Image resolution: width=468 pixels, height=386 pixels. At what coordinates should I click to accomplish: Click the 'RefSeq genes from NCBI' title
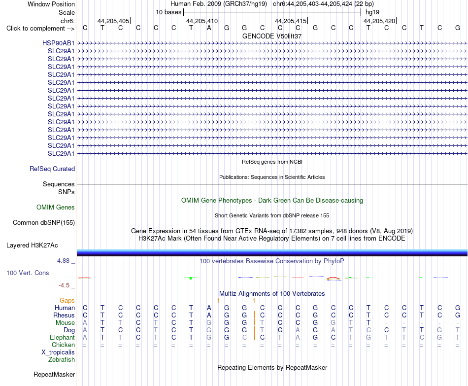pos(272,162)
